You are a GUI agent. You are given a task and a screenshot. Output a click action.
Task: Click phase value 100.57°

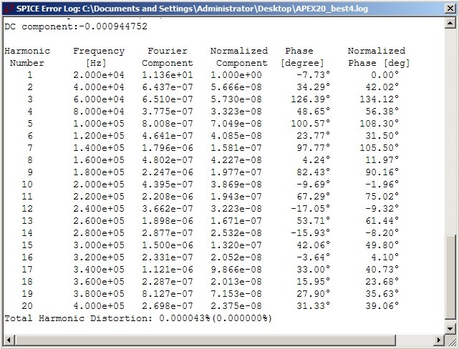coord(310,124)
